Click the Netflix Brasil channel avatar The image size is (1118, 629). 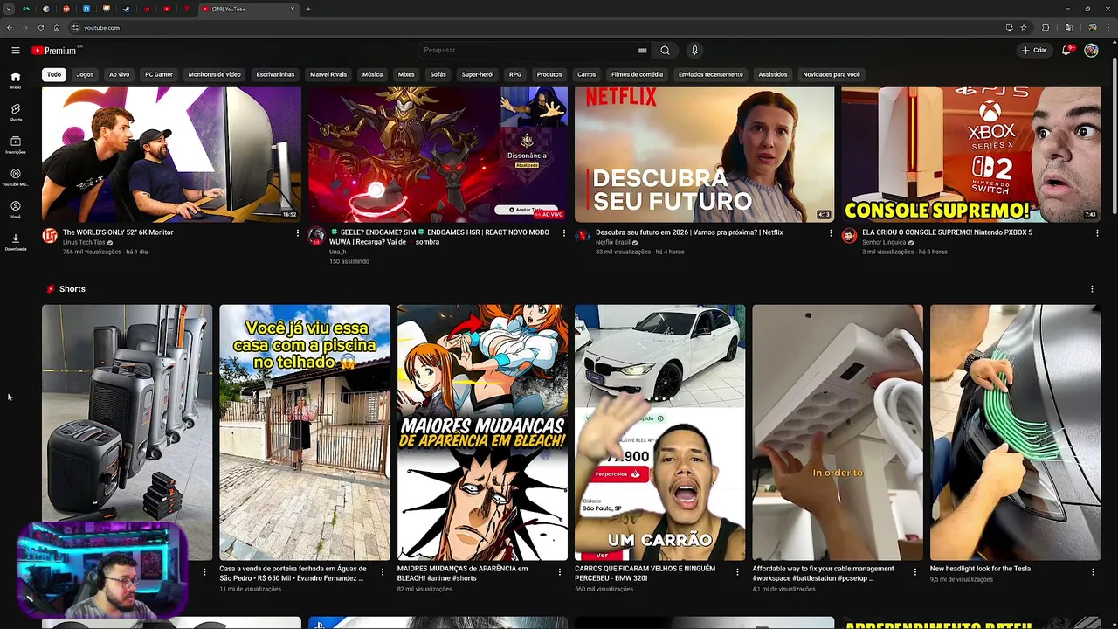583,236
